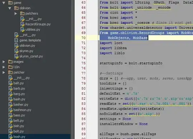Screen dimensions: 193x139
Task: Click utilities.py Python file icon
Action: tap(23, 30)
